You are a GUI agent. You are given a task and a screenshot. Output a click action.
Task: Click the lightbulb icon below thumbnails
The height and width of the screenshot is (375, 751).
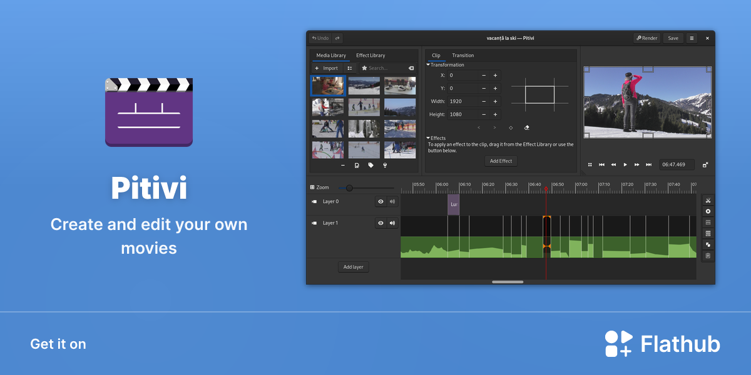386,166
